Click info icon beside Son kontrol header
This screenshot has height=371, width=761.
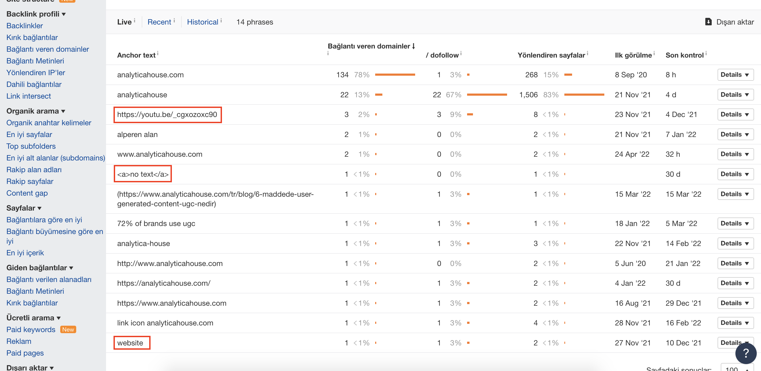point(706,53)
